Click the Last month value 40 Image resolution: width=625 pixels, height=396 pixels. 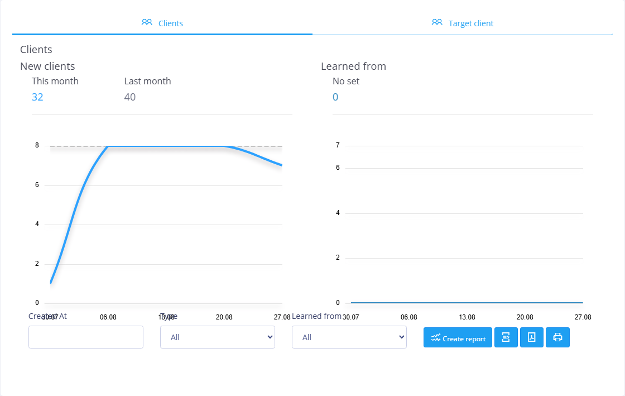(x=130, y=97)
